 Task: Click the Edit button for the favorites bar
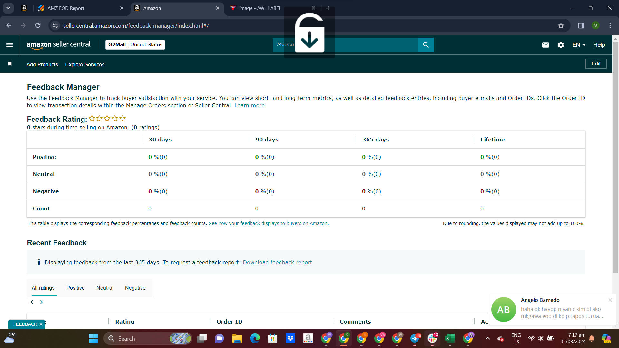[x=596, y=64]
